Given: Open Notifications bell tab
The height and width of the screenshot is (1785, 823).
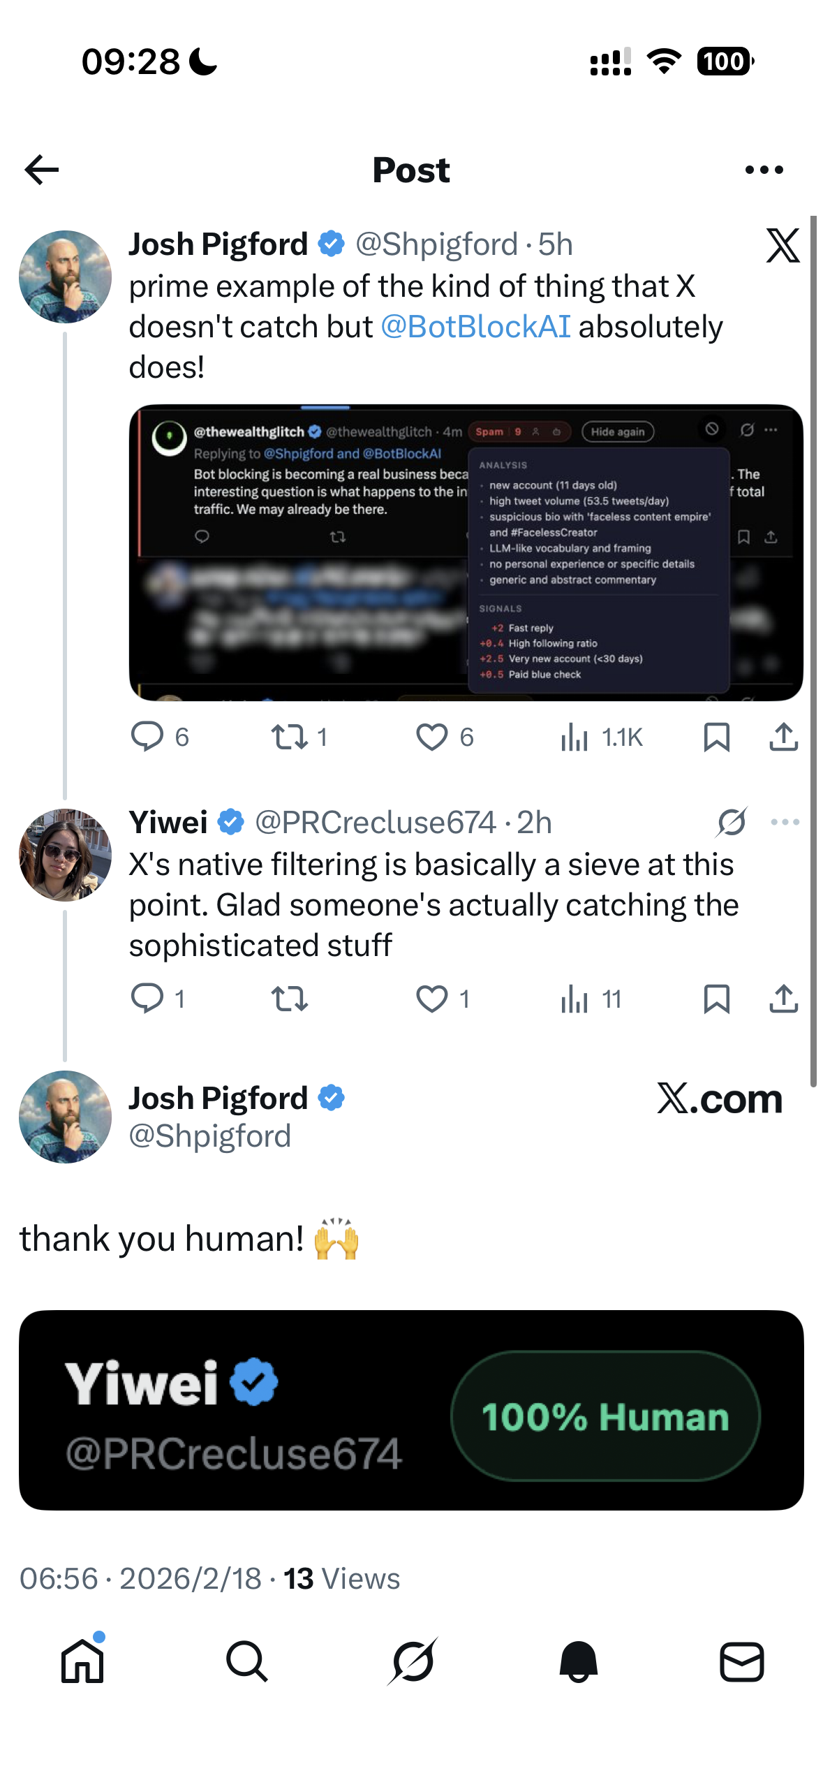Looking at the screenshot, I should 578,1661.
